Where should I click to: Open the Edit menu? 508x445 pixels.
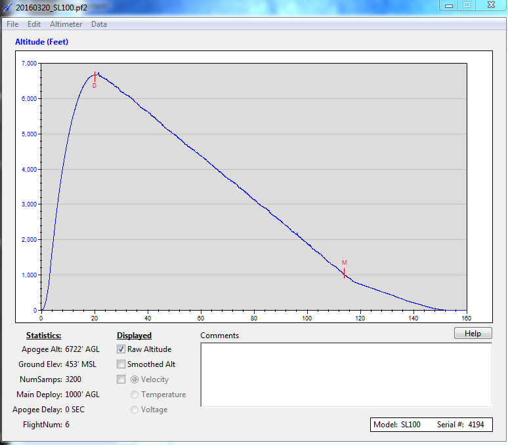(x=34, y=24)
